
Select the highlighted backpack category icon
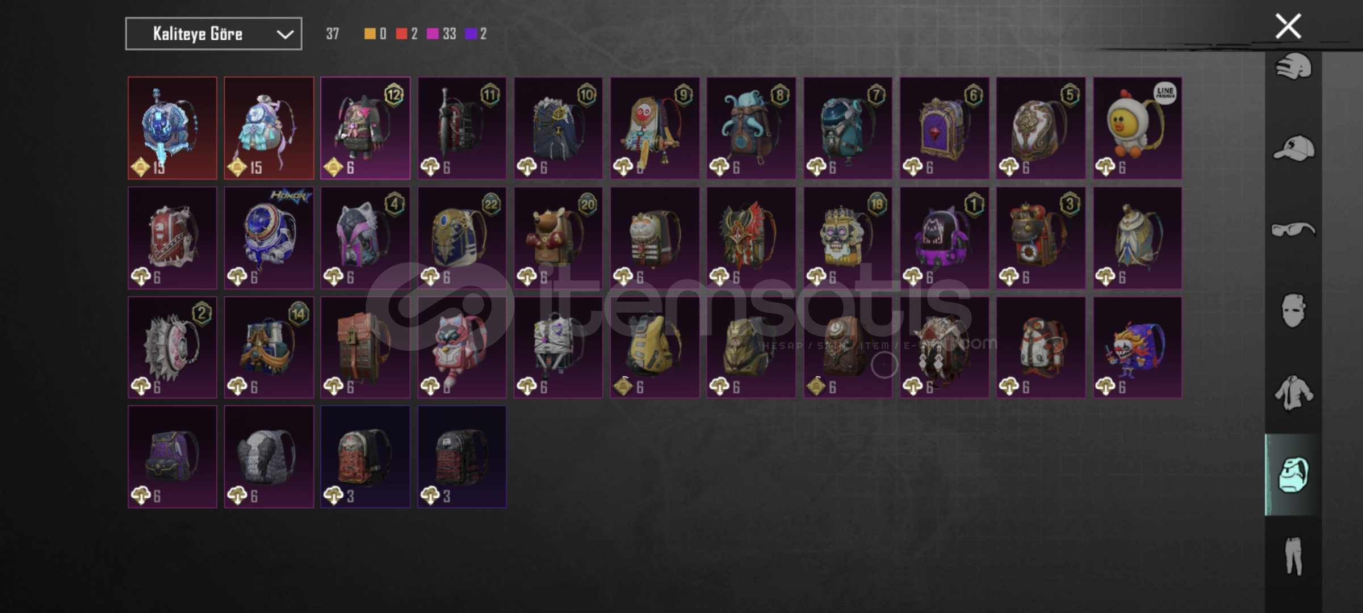[1293, 475]
